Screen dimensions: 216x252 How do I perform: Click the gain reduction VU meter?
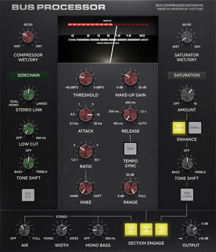(x=109, y=40)
